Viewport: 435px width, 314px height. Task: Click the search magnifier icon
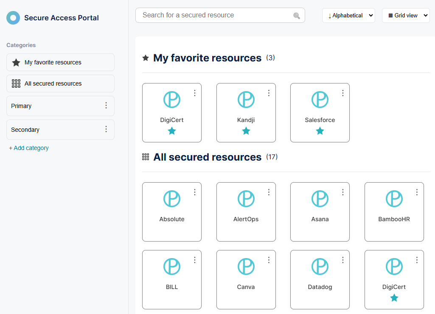click(x=296, y=16)
